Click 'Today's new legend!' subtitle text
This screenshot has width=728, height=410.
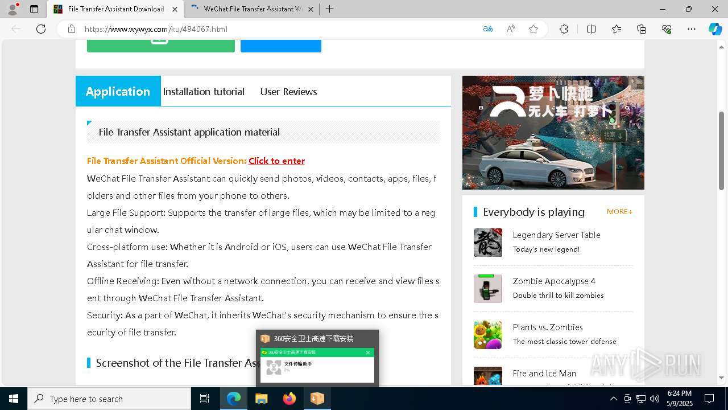pyautogui.click(x=546, y=249)
